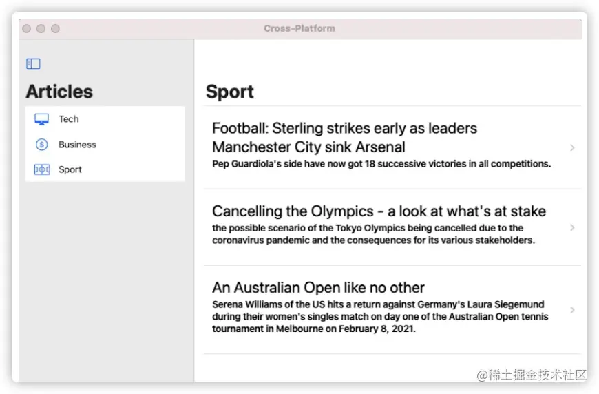Toggle the sidebar panel icon
This screenshot has width=599, height=394.
point(33,64)
